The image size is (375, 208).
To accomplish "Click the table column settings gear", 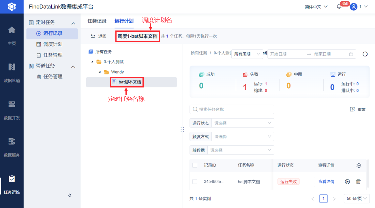I will (359, 165).
